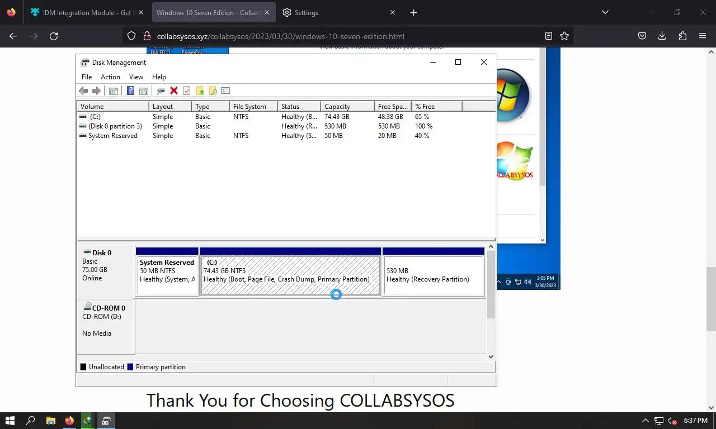Viewport: 716px width, 429px height.
Task: Click the Firefox icon on the taskbar
Action: pos(69,421)
